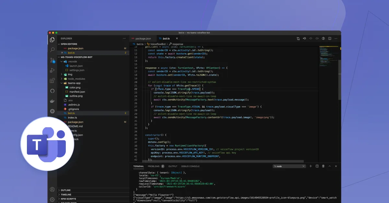389x203 pixels.
Task: Select the Terminal panel tab
Action: click(138, 166)
